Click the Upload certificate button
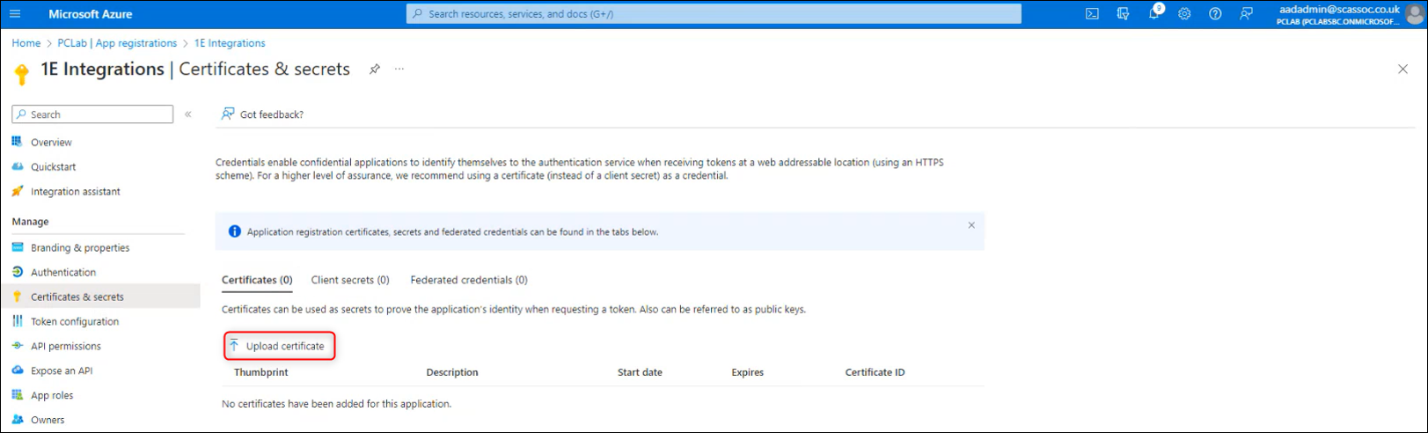1428x433 pixels. click(279, 346)
